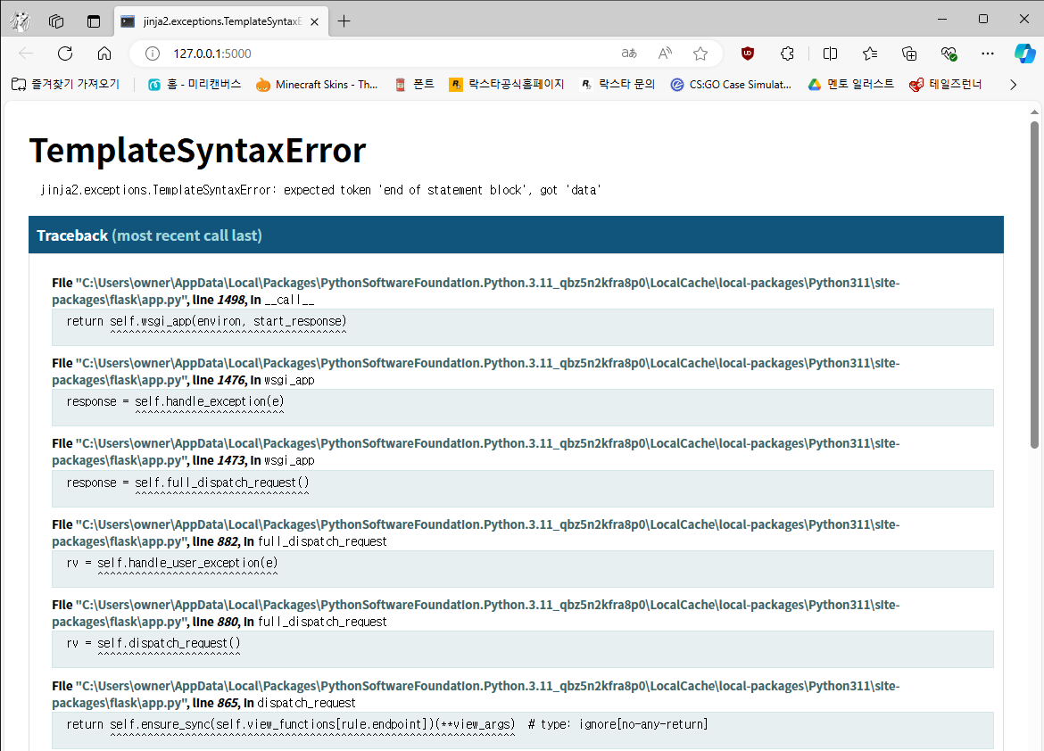Click the vertical page scrollbar thumb
Screen dimensions: 1044x751
(x=1034, y=285)
